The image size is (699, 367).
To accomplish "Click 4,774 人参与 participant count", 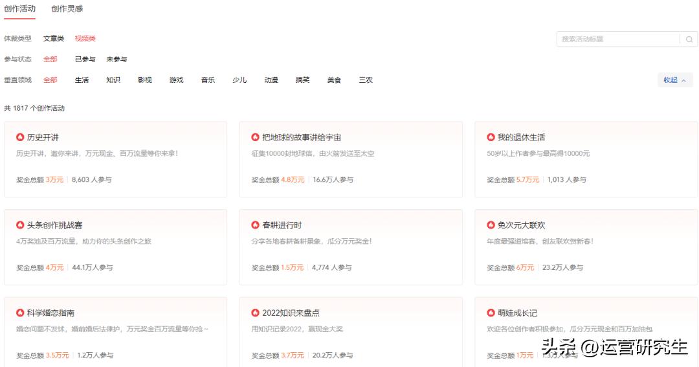I will 331,267.
